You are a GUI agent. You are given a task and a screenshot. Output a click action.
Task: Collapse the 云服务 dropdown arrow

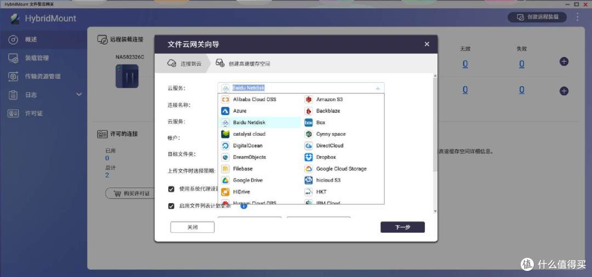pyautogui.click(x=378, y=88)
